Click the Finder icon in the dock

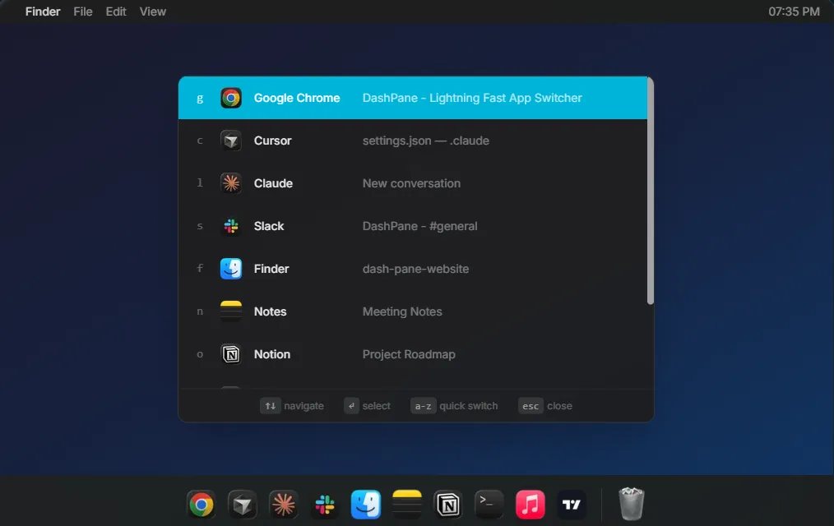pos(366,504)
